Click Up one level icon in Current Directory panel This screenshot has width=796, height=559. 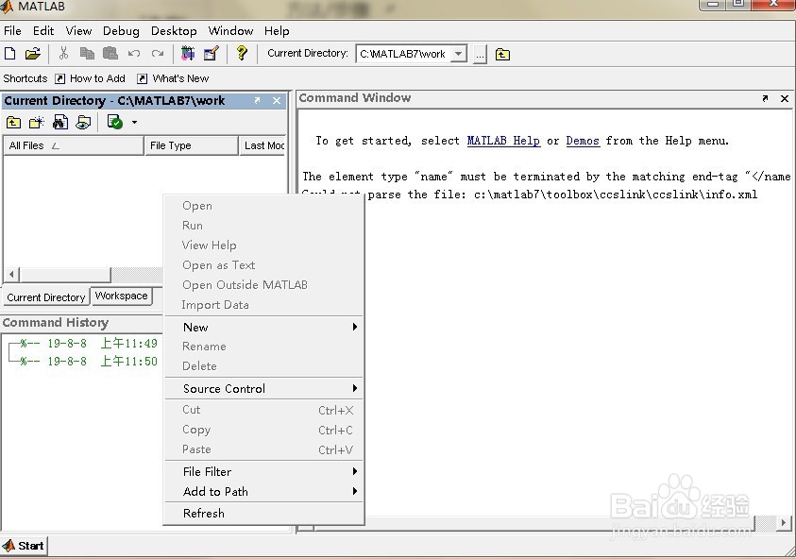point(14,123)
